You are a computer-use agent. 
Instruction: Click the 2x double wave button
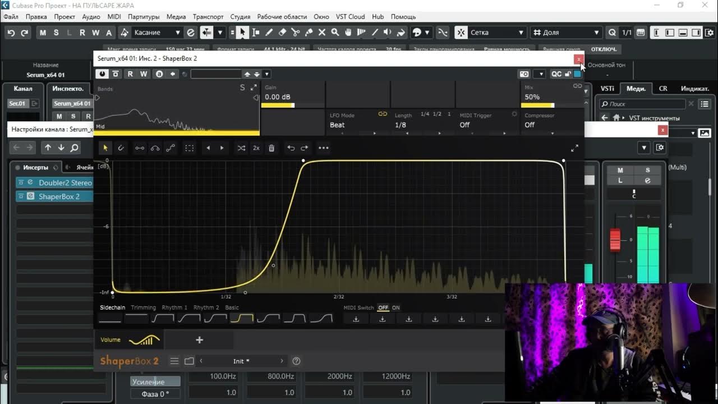click(x=256, y=148)
